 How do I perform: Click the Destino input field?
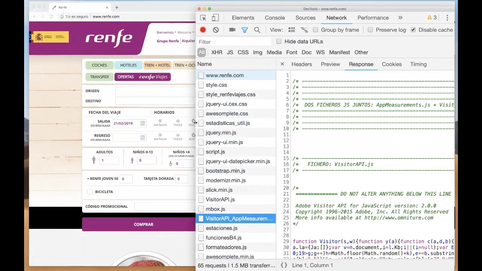coord(156,101)
